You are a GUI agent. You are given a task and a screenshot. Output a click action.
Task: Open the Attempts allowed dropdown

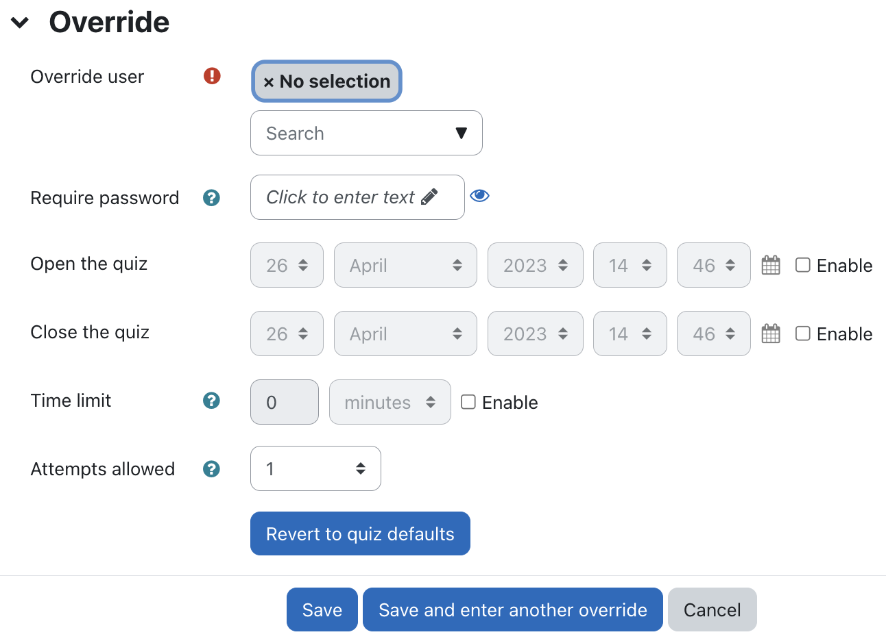pyautogui.click(x=315, y=468)
